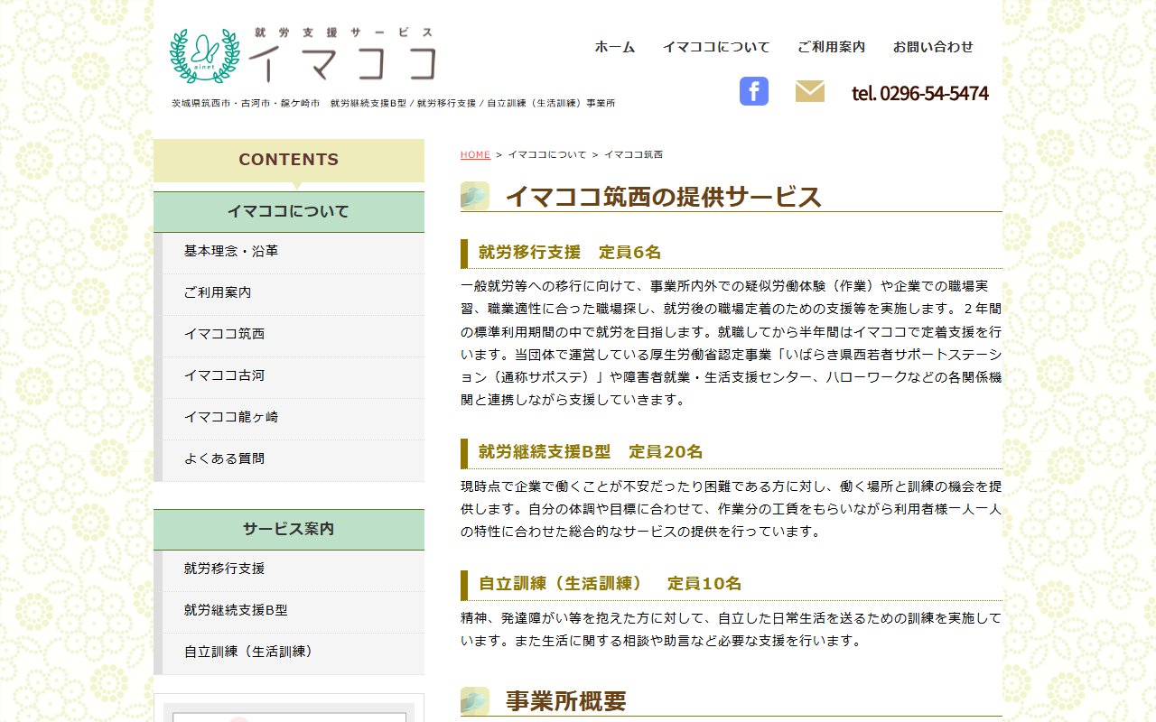Click the サービス案内 sidebar section header

coord(289,530)
